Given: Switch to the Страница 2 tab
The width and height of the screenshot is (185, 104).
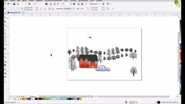Looking at the screenshot, I should (x=43, y=96).
